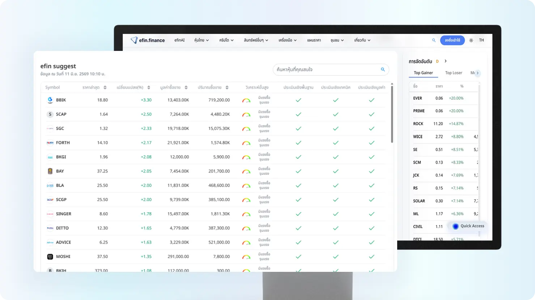
Task: Click the Symbol column header
Action: click(x=52, y=87)
